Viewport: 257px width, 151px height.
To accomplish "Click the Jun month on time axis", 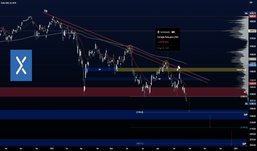I will pos(127,149).
